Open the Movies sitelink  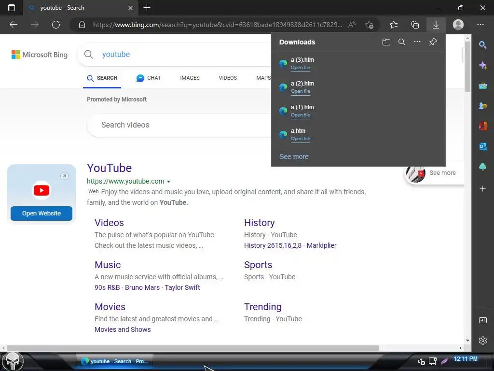click(110, 307)
